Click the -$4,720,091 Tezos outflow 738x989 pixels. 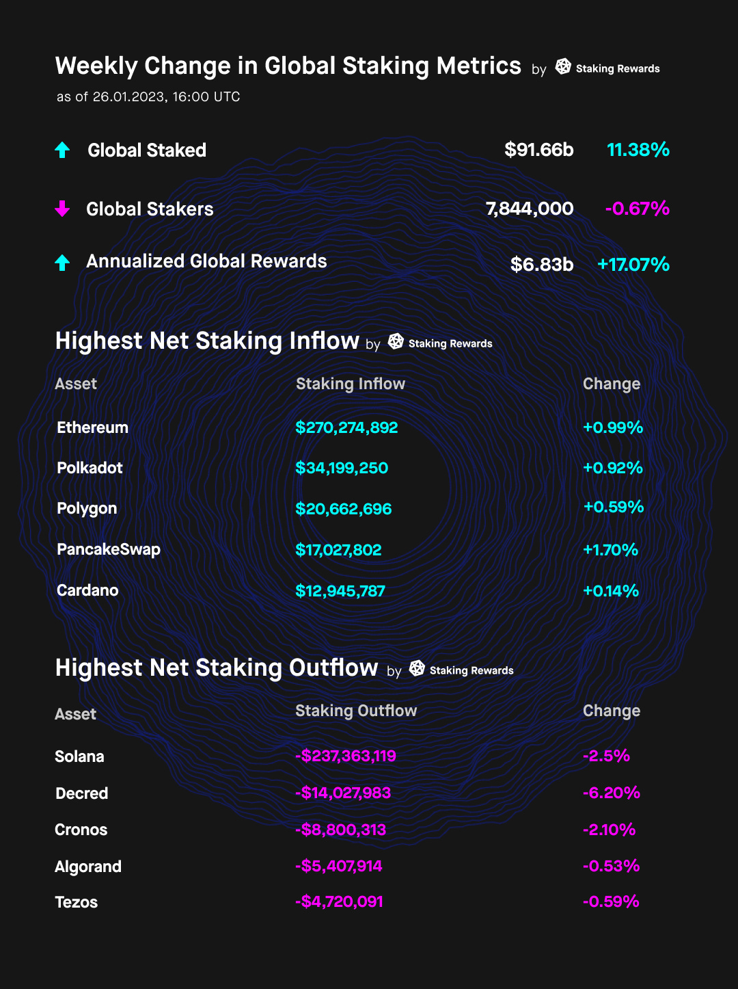[339, 901]
